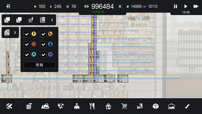Screen dimensions: 202x114
Task: Select the apartment house category
Action: point(108,106)
